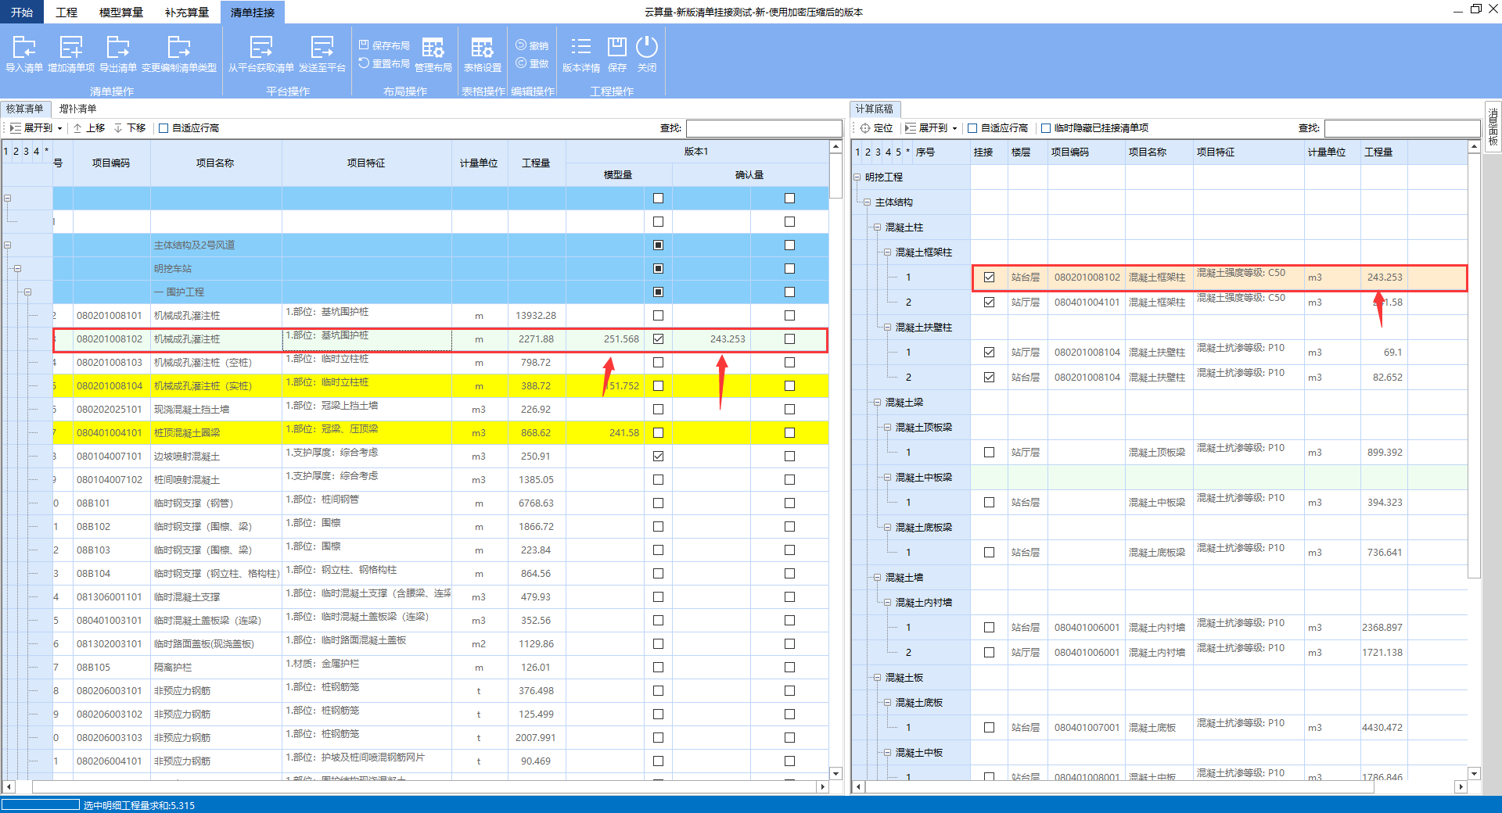Check 挂接 checkbox for 混凝土中板梁 row

[989, 502]
